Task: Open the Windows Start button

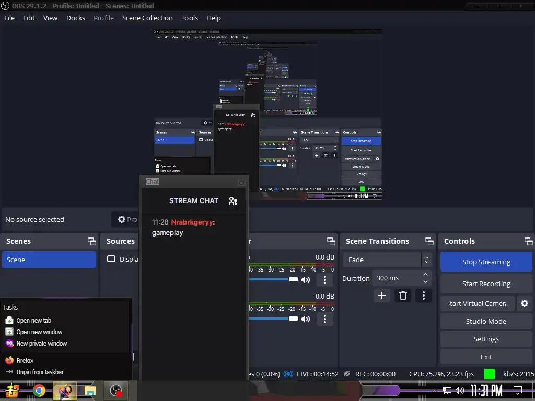Action: point(13,391)
